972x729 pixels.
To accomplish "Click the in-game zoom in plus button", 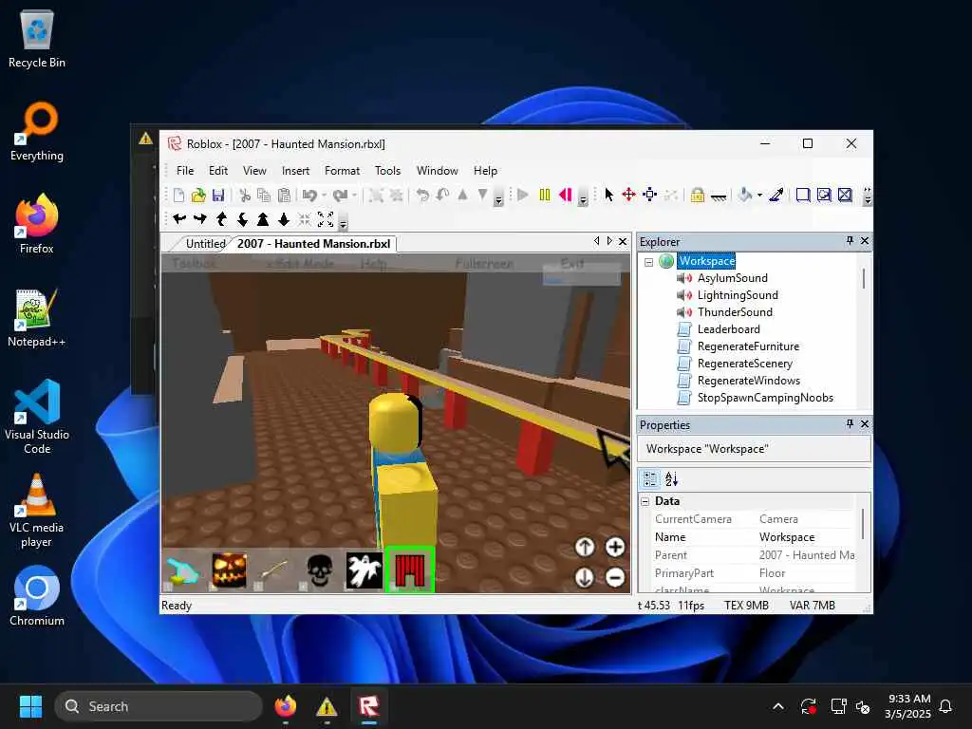I will pyautogui.click(x=614, y=547).
